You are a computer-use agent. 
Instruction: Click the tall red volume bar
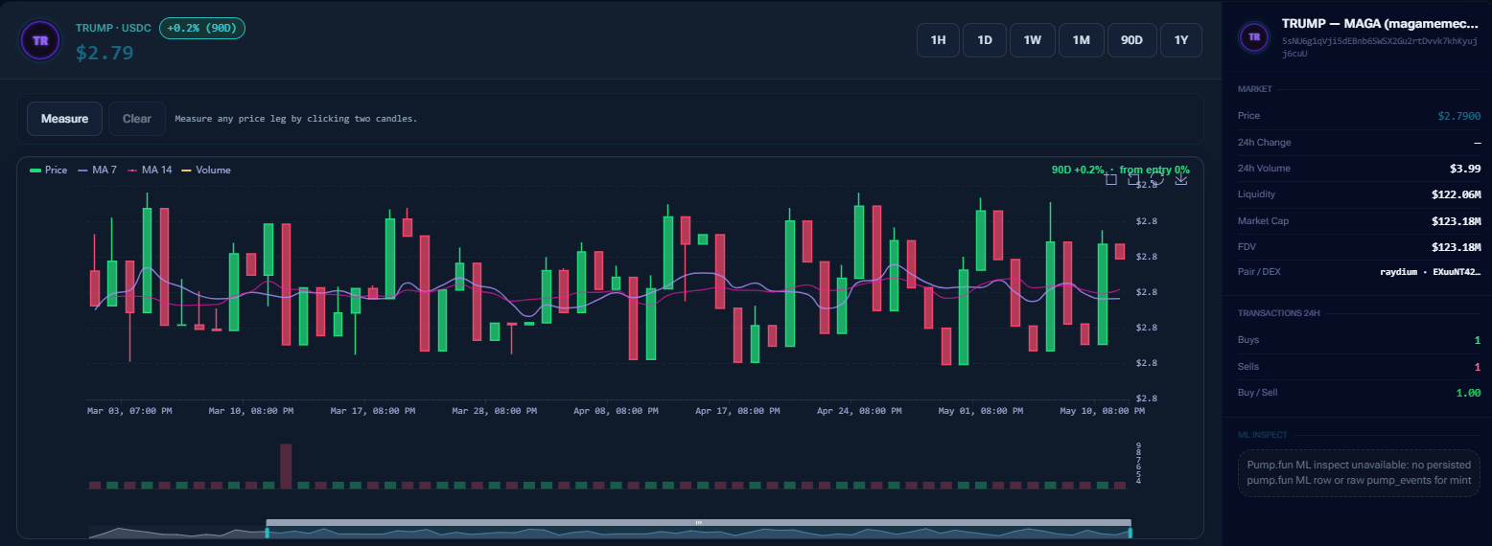(286, 466)
